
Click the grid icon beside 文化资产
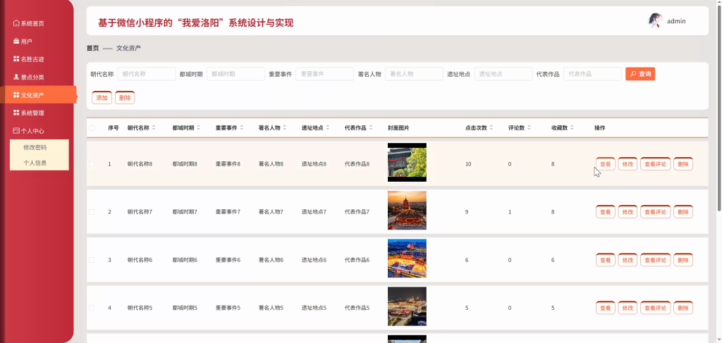[x=16, y=94]
